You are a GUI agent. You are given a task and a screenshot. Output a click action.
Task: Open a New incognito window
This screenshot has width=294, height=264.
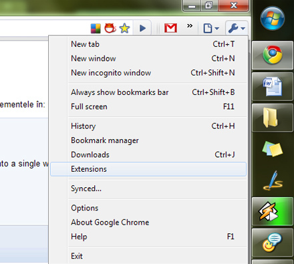(x=148, y=73)
